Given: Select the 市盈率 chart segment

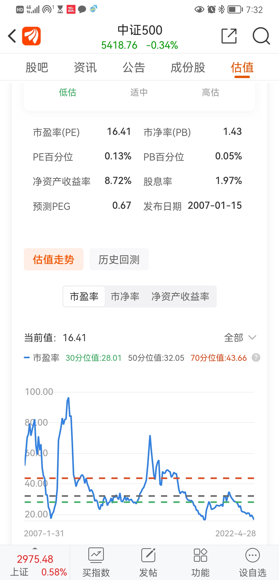Looking at the screenshot, I should click(x=84, y=296).
